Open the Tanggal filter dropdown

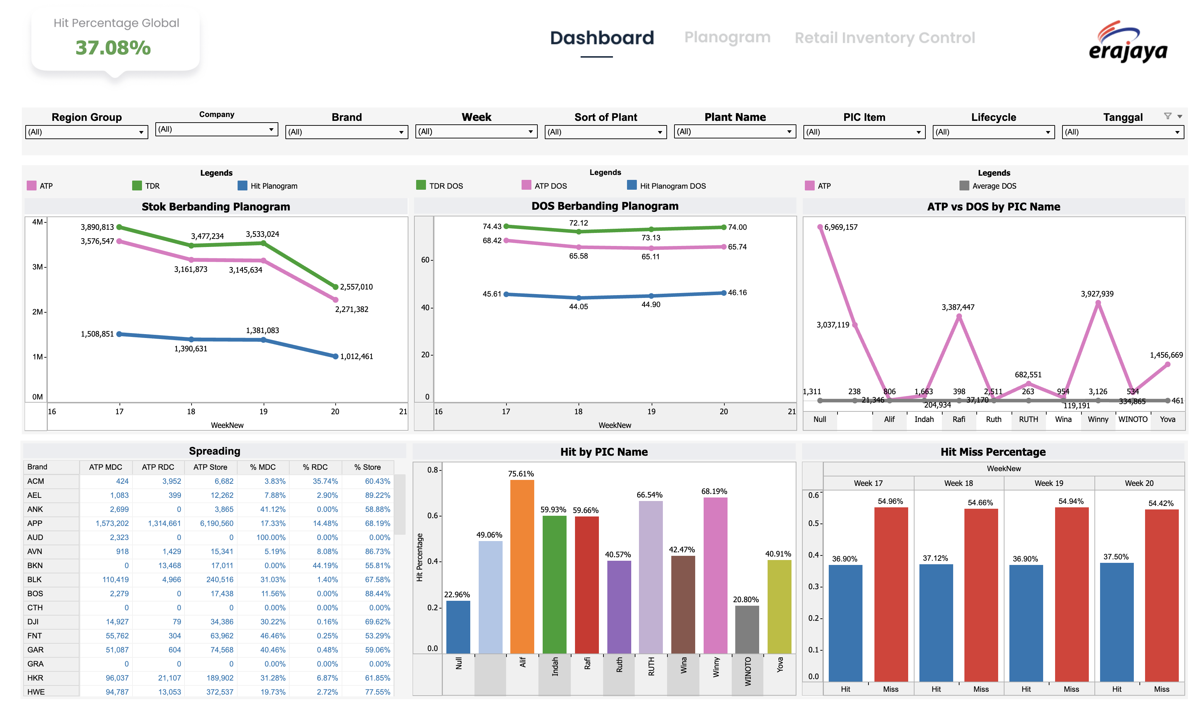1123,132
